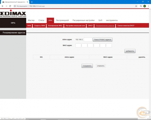Screen dimensions: 151x120
Task: Click the отменить button
Action: 101,66
